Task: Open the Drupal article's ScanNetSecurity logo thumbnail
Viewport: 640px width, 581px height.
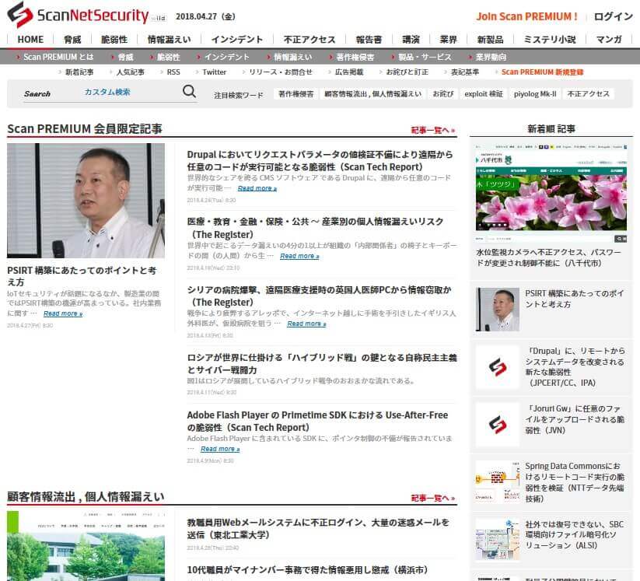Action: pos(498,367)
